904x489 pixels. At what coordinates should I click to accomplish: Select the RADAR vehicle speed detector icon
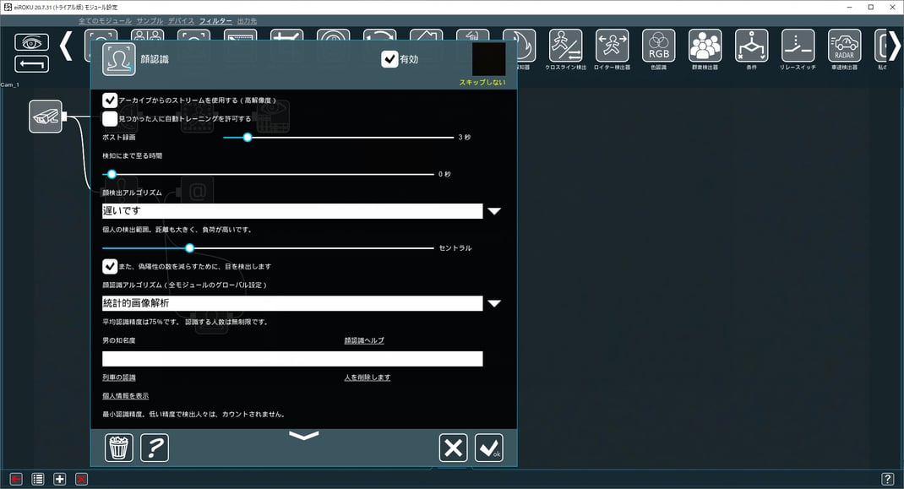pos(844,46)
